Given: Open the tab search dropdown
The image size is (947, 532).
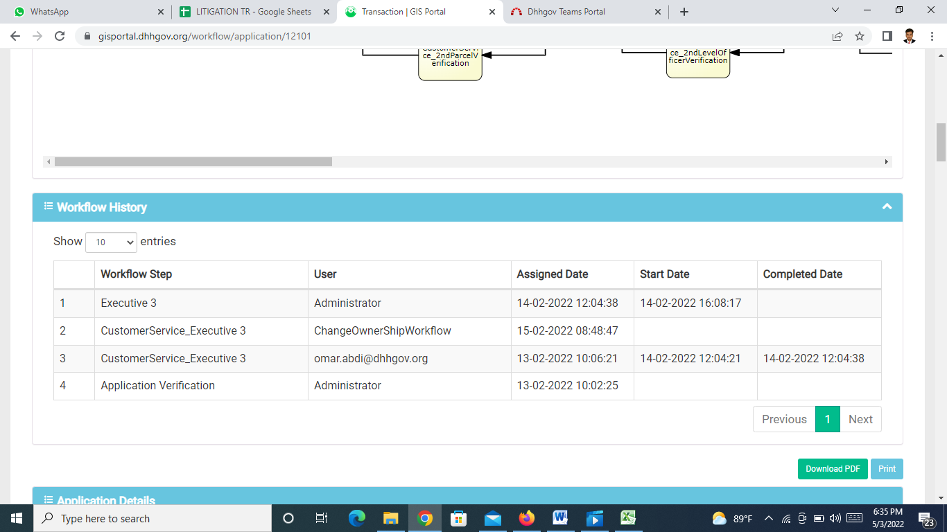Looking at the screenshot, I should click(x=835, y=10).
